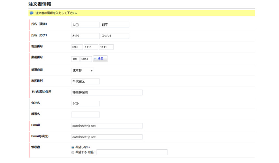Click the address field with 神田神保町
This screenshot has width=279, height=163.
point(107,92)
